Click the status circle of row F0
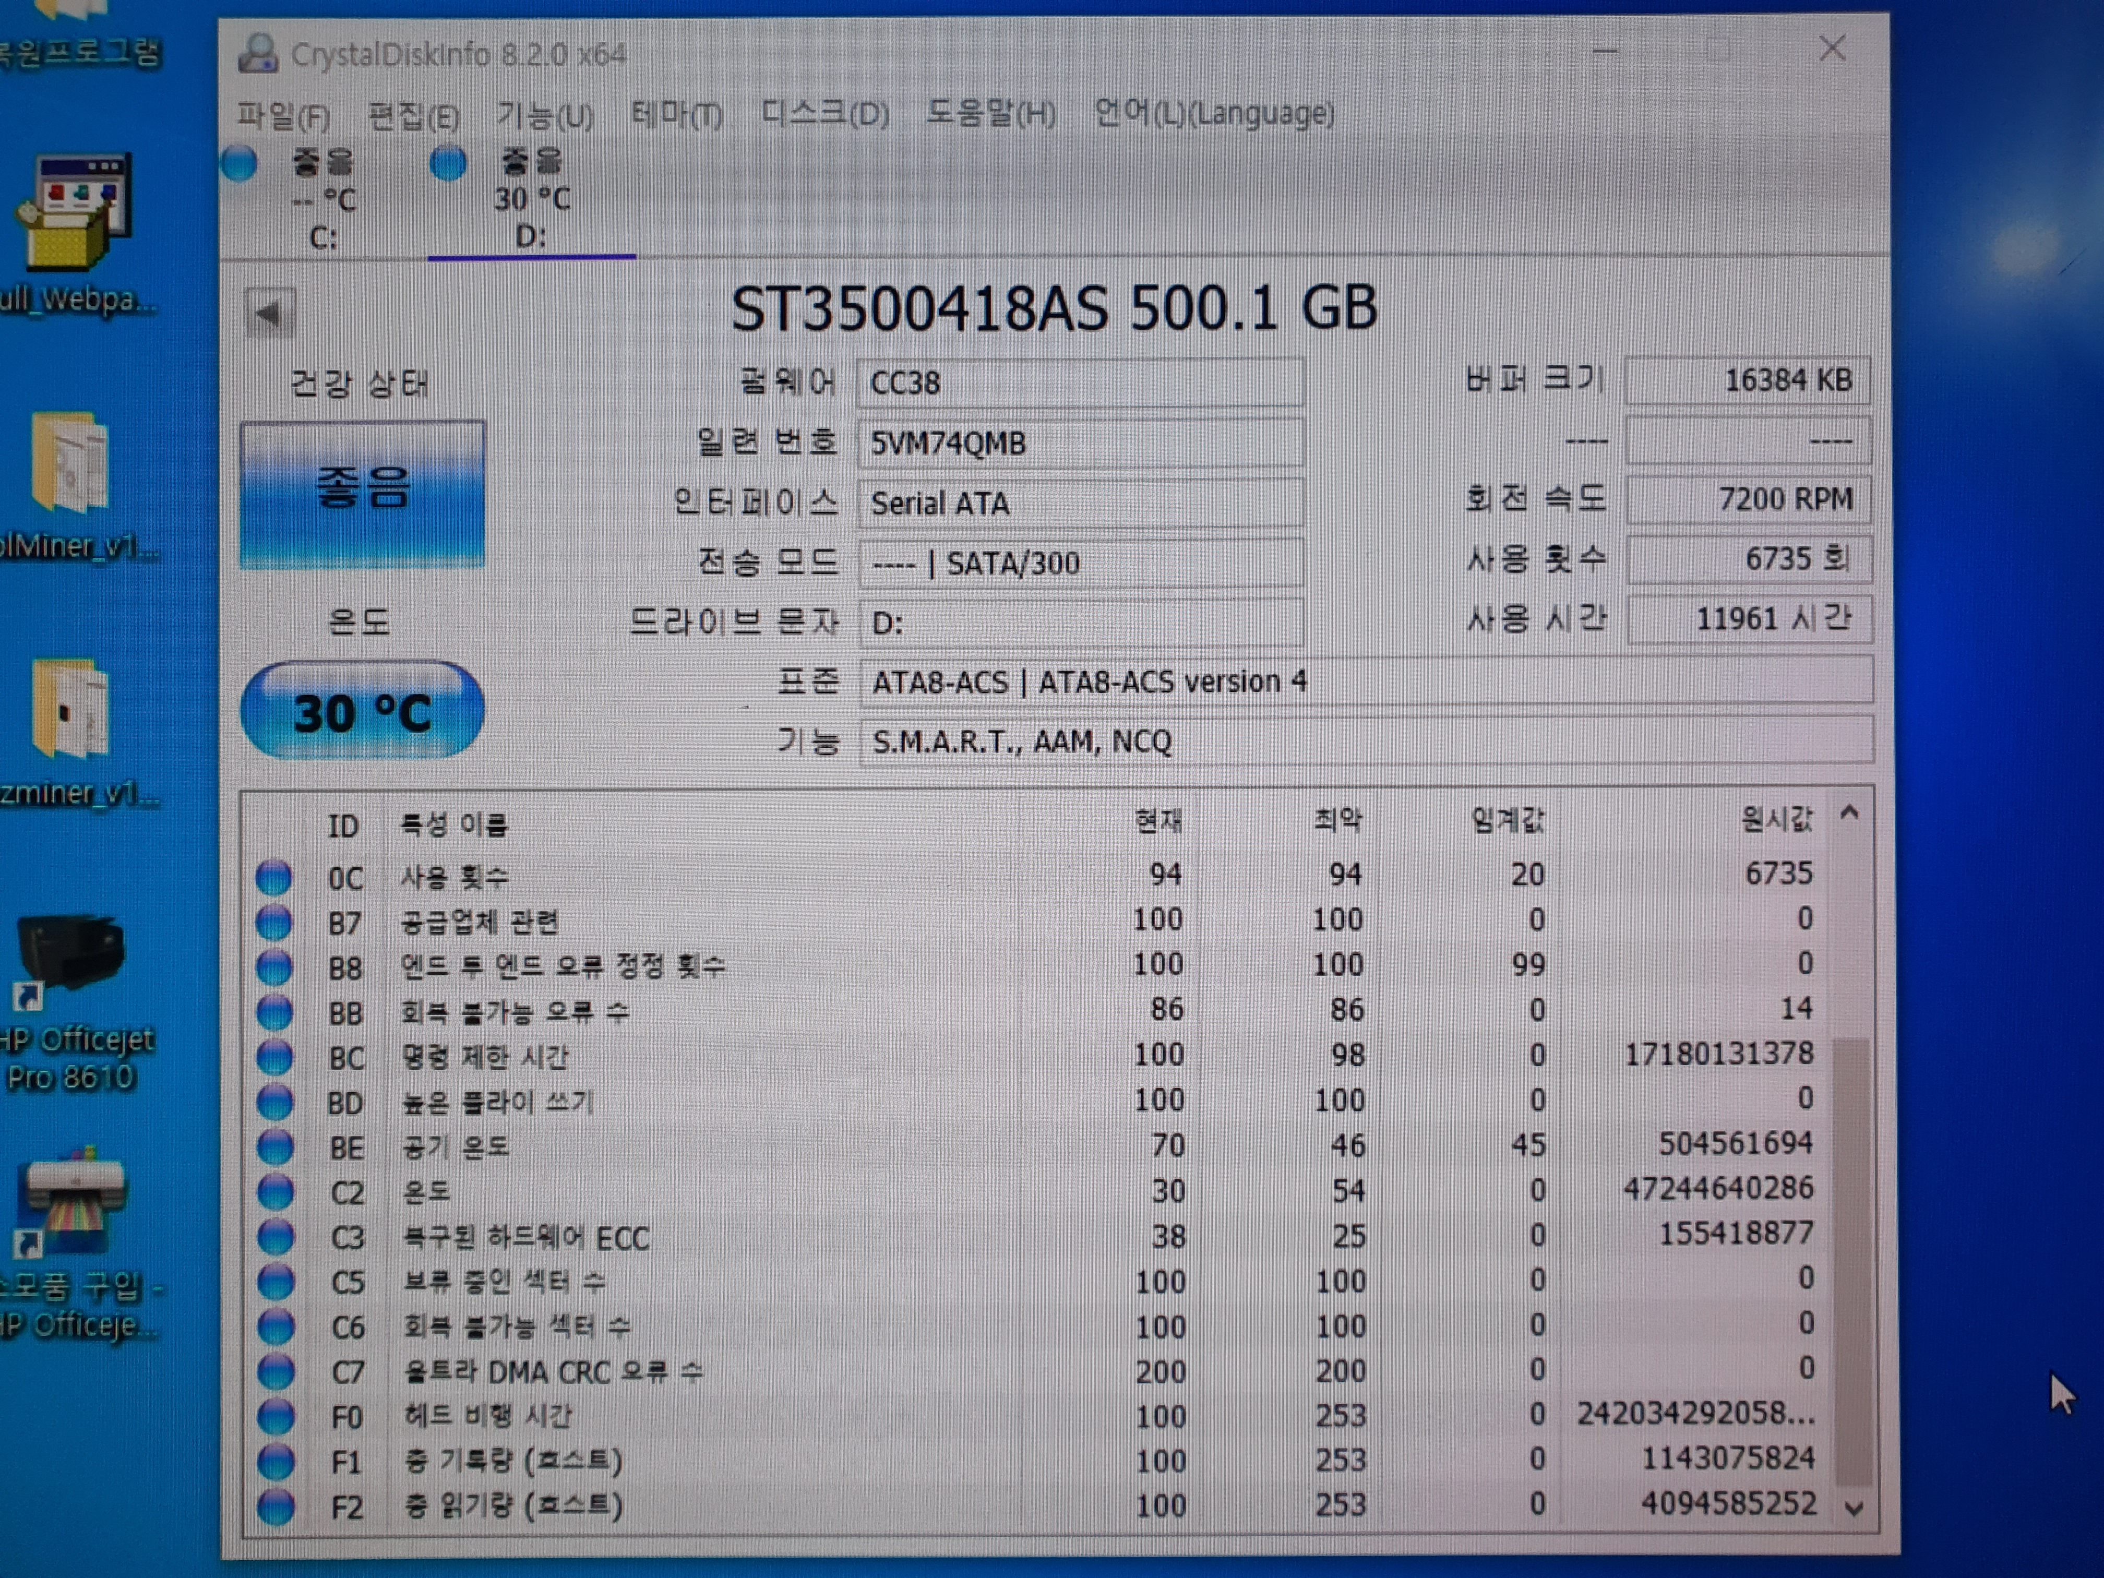The height and width of the screenshot is (1578, 2104). [276, 1416]
